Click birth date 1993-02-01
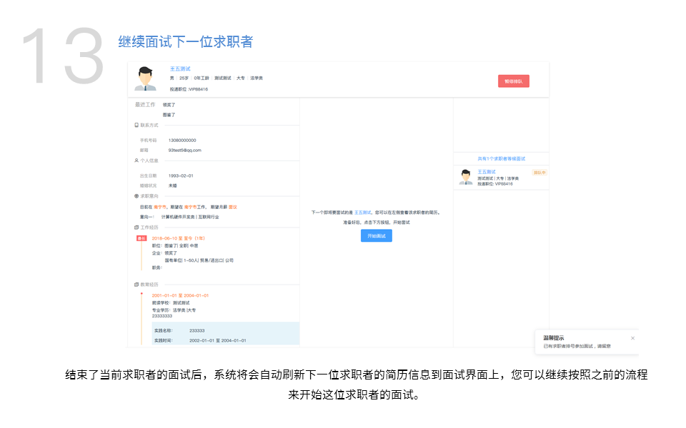Image resolution: width=686 pixels, height=428 pixels. pos(181,176)
